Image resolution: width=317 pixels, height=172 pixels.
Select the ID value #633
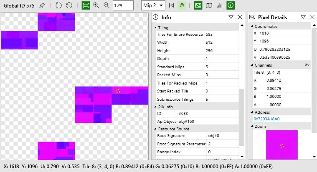coord(183,114)
